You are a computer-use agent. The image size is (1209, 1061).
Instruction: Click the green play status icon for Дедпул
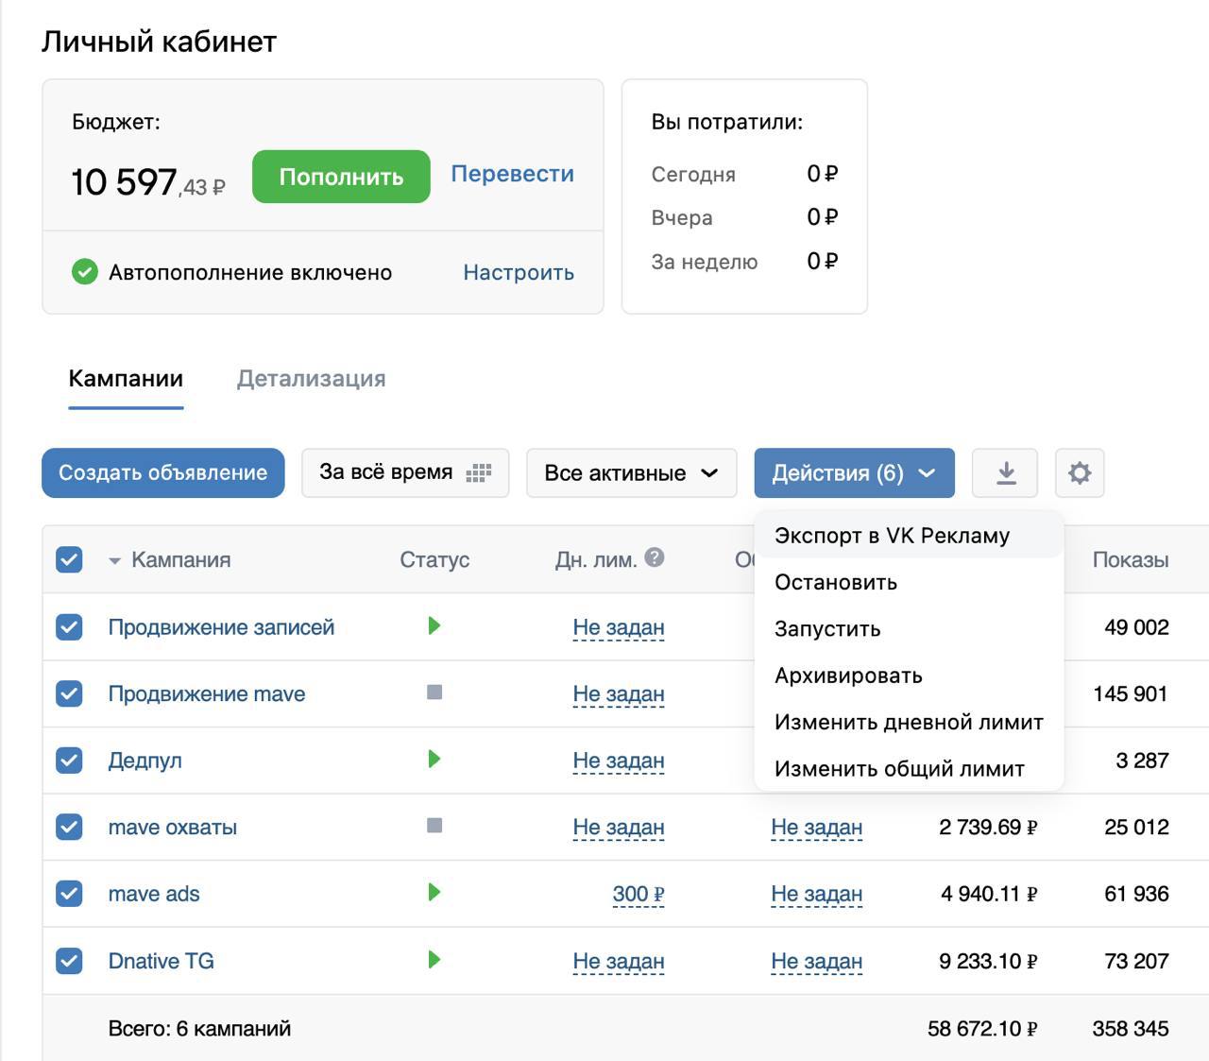(x=434, y=759)
